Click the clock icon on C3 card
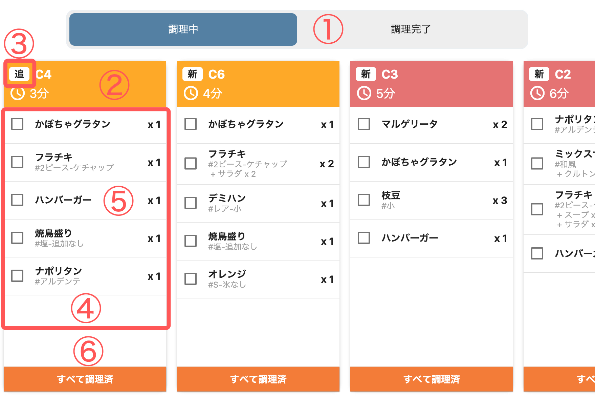This screenshot has width=595, height=396. (364, 93)
